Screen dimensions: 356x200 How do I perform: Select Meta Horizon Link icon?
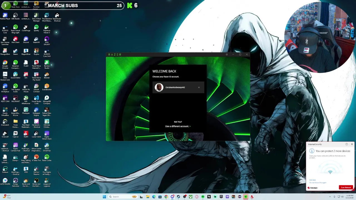pos(5,76)
